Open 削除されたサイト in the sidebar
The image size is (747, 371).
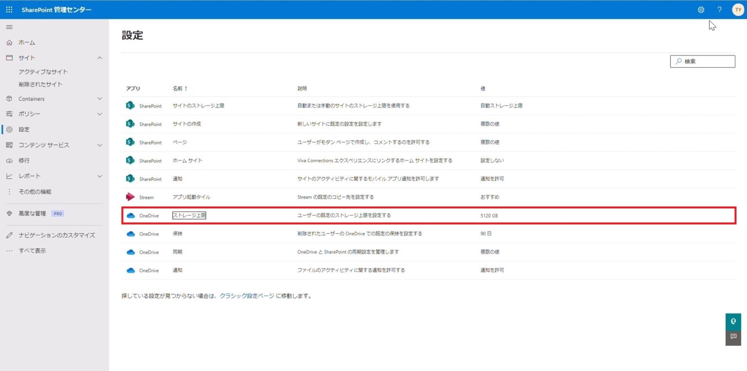39,84
